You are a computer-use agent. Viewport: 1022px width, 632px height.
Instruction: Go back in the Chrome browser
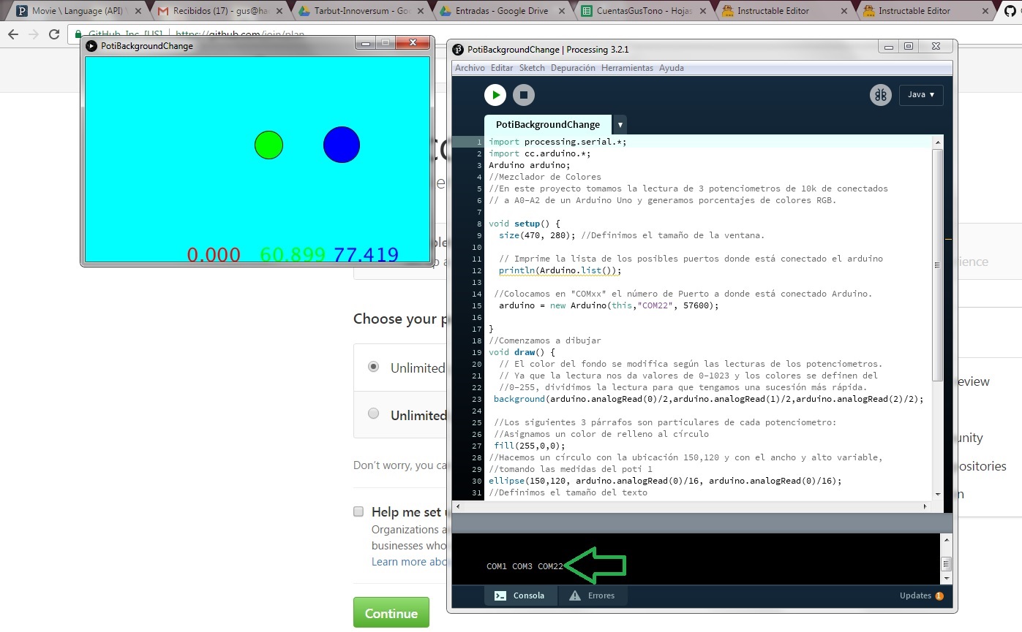click(x=13, y=34)
